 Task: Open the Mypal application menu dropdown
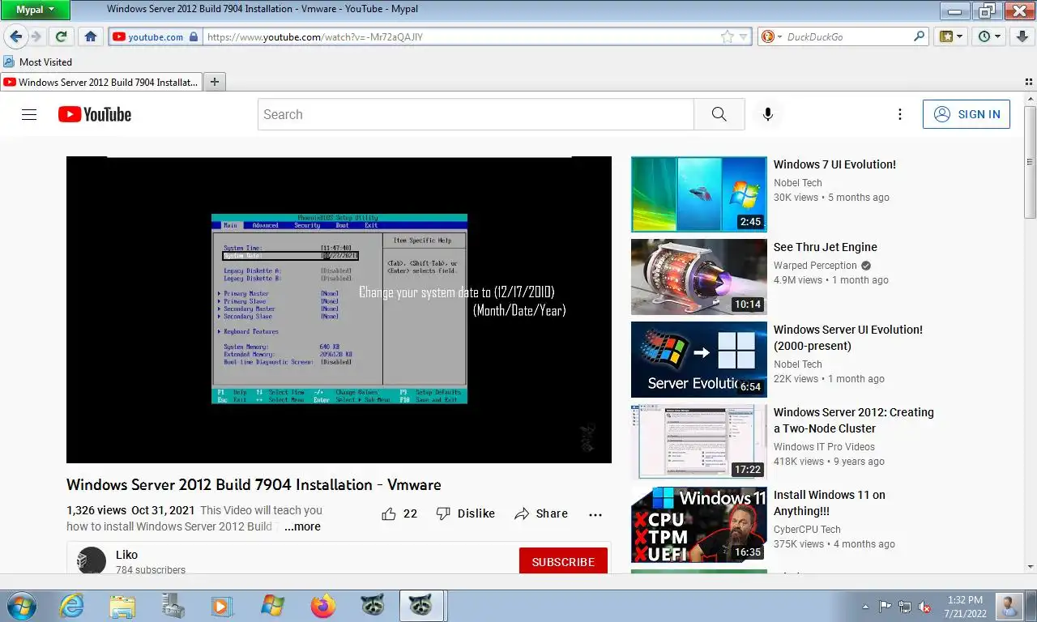(35, 10)
